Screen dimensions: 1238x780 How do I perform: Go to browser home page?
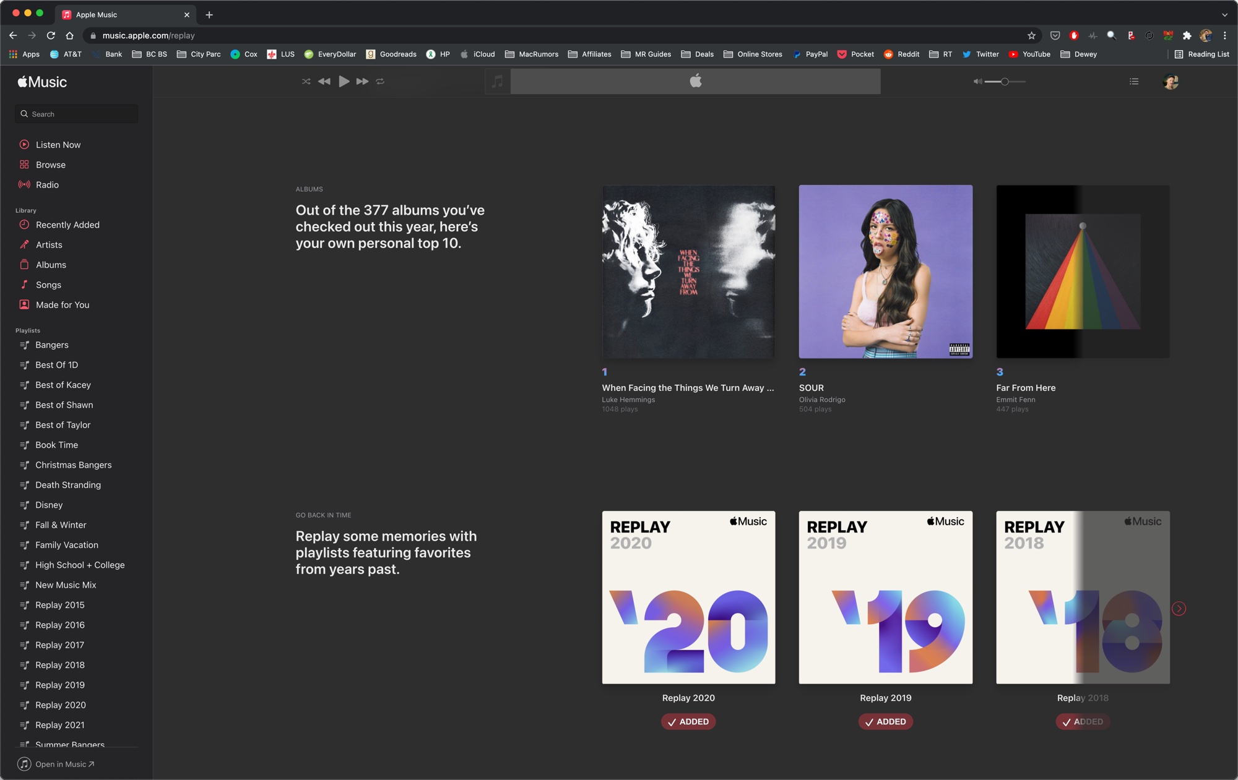pos(69,35)
